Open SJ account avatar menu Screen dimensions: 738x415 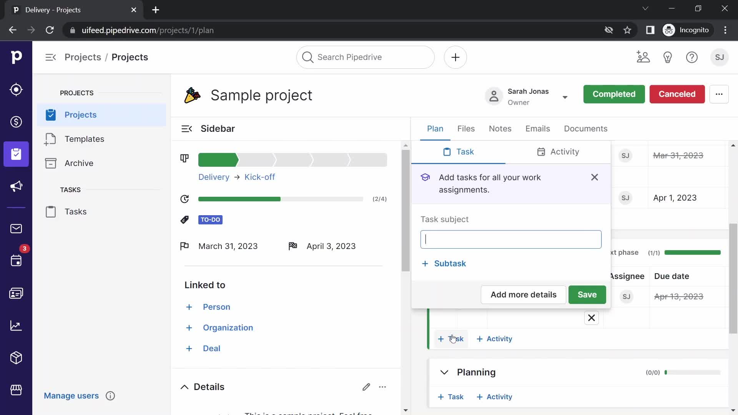pos(720,57)
